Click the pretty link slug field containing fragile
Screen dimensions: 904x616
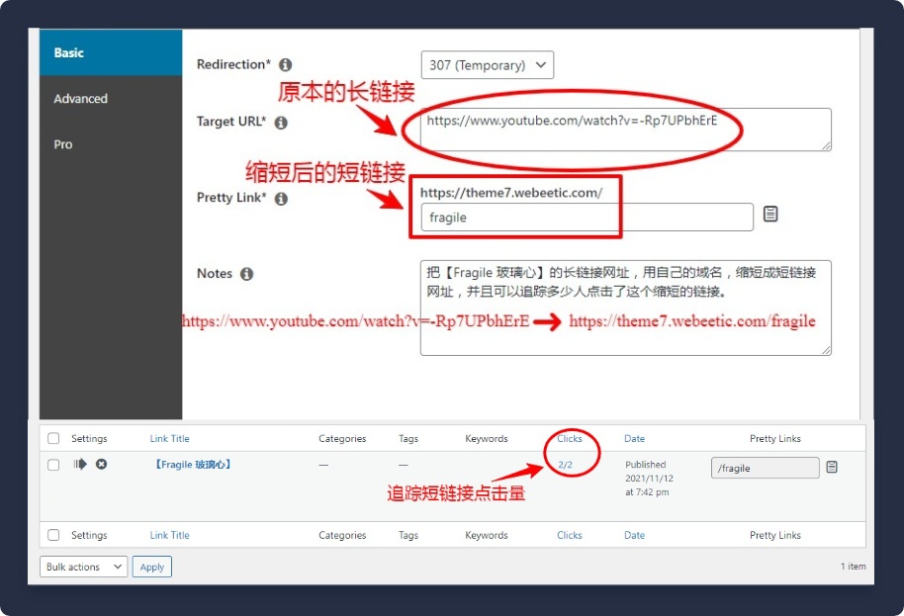click(x=586, y=218)
